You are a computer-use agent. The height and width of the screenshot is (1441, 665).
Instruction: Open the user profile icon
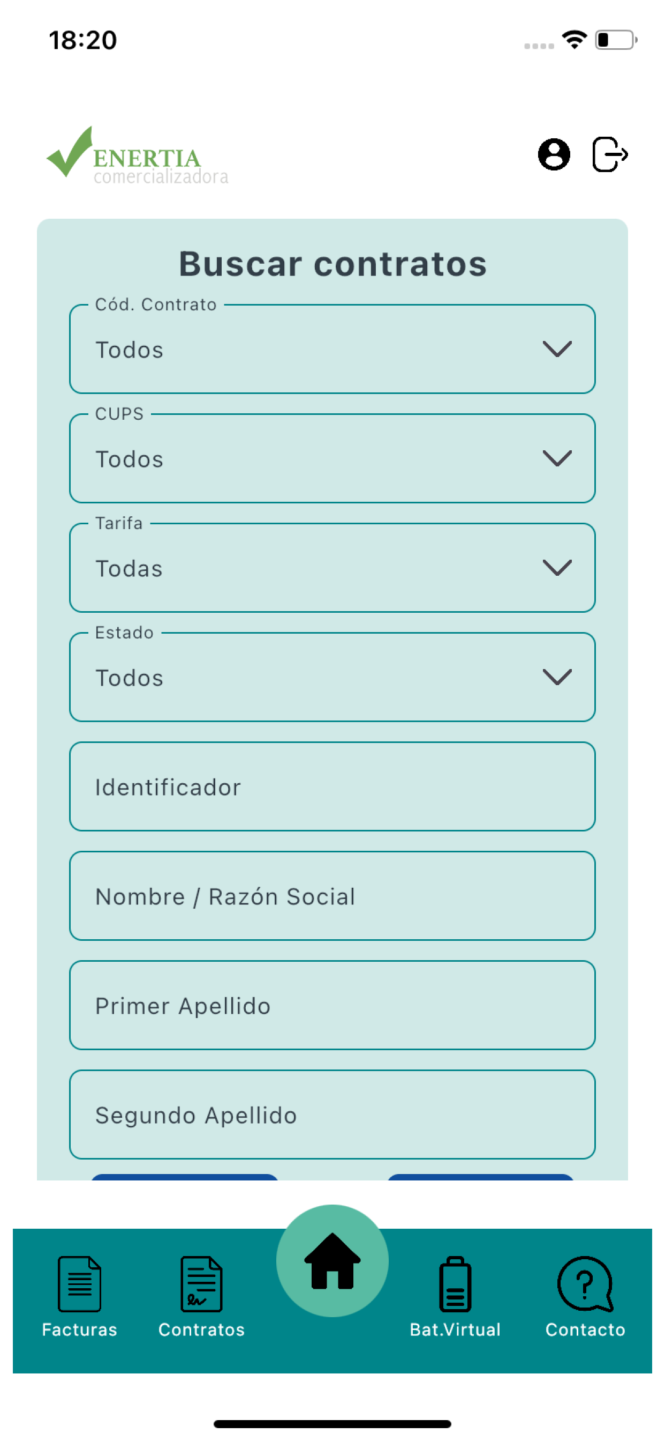pos(553,154)
